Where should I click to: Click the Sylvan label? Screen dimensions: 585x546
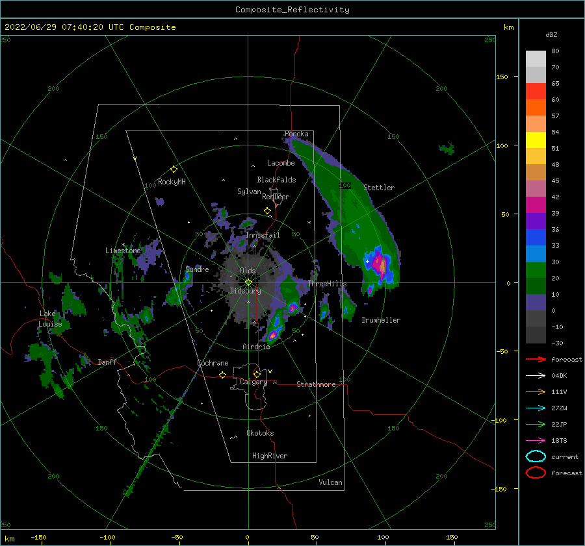point(249,192)
